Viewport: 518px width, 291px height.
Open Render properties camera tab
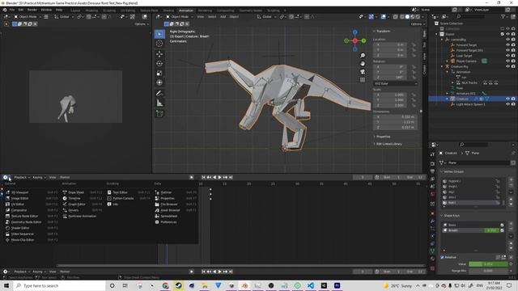(432, 163)
